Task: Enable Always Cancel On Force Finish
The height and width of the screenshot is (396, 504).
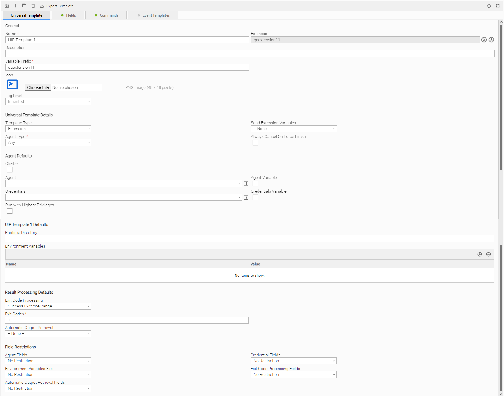Action: tap(255, 143)
